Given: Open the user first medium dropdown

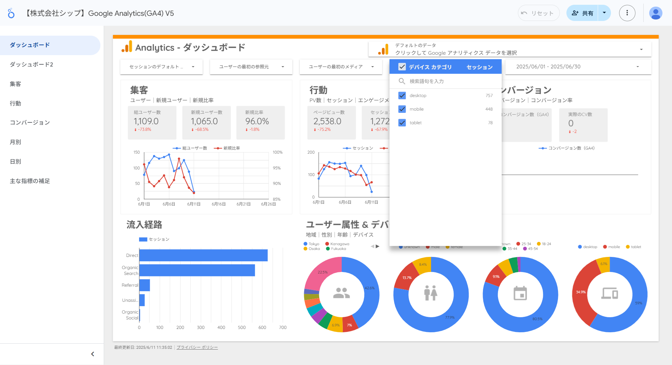Looking at the screenshot, I should click(x=341, y=67).
